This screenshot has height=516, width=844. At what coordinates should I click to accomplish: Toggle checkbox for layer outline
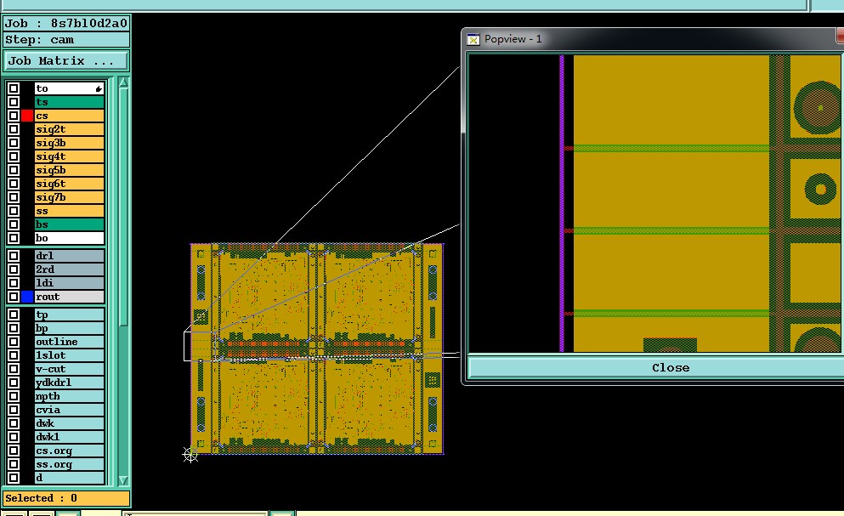14,342
